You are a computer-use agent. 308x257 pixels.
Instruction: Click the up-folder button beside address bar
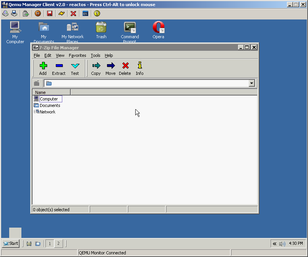pyautogui.click(x=37, y=83)
